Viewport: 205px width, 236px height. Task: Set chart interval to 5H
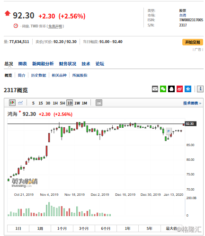[62, 103]
